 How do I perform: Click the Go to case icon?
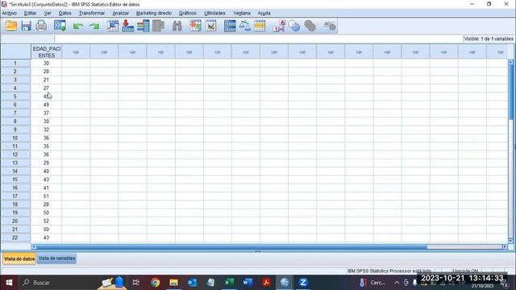coord(113,26)
